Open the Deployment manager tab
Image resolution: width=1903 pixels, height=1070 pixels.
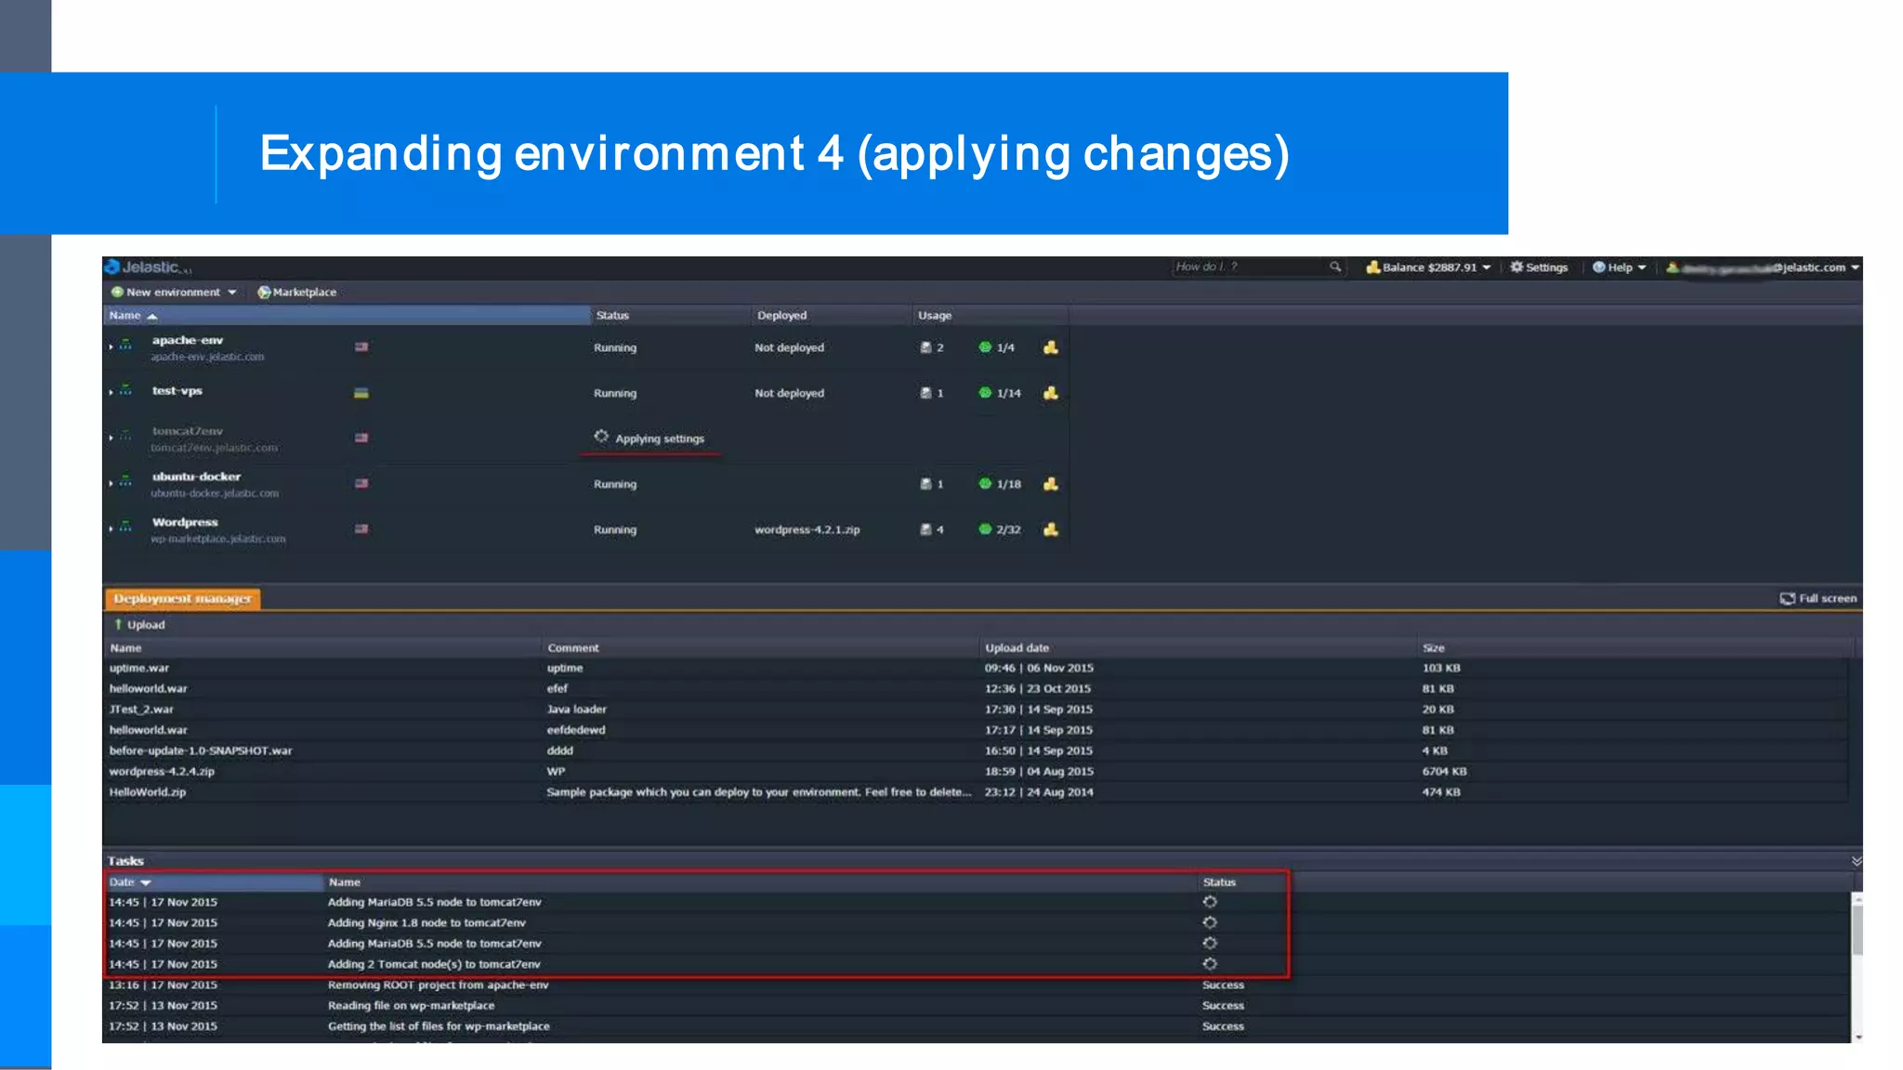coord(182,599)
